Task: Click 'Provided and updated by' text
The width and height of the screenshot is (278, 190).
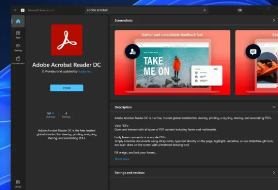Action: click(61, 71)
